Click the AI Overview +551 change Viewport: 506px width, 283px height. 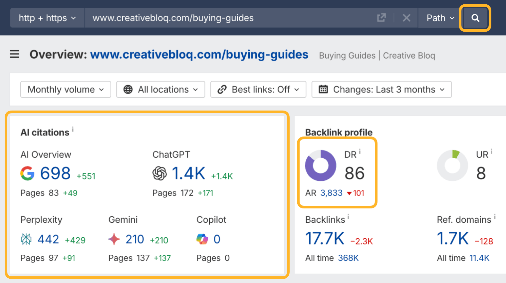click(x=86, y=176)
